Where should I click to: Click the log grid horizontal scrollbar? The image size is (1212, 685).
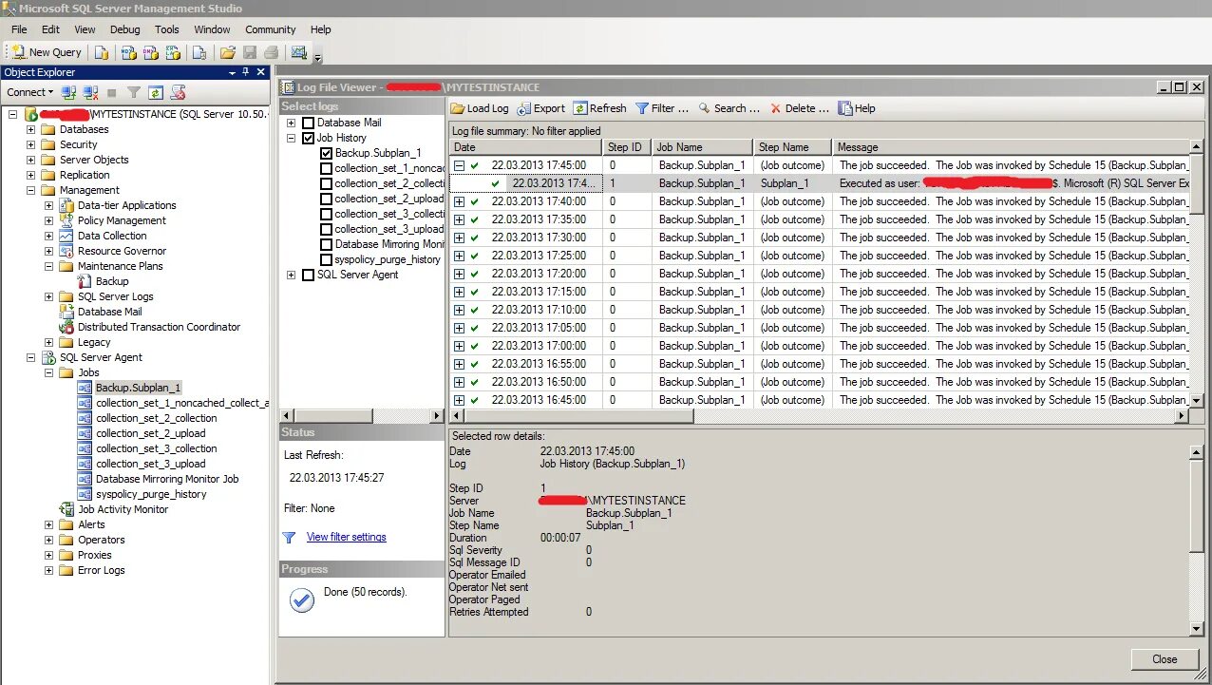819,416
